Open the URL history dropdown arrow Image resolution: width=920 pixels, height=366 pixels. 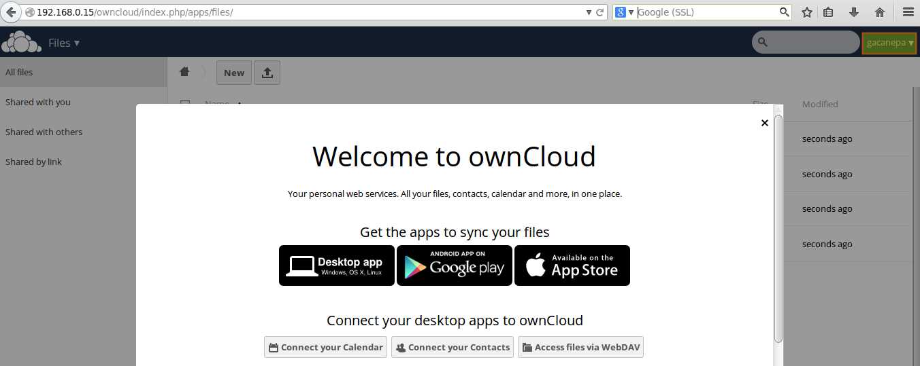coord(589,12)
